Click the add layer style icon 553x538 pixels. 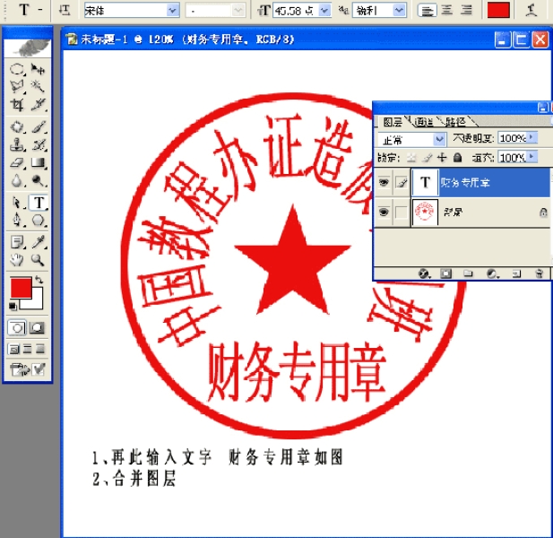[424, 273]
